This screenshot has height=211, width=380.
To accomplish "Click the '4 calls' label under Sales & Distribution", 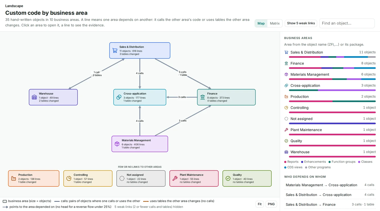I will [x=140, y=73].
